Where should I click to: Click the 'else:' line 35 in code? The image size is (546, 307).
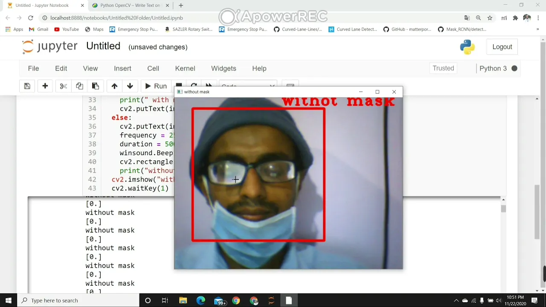122,118
